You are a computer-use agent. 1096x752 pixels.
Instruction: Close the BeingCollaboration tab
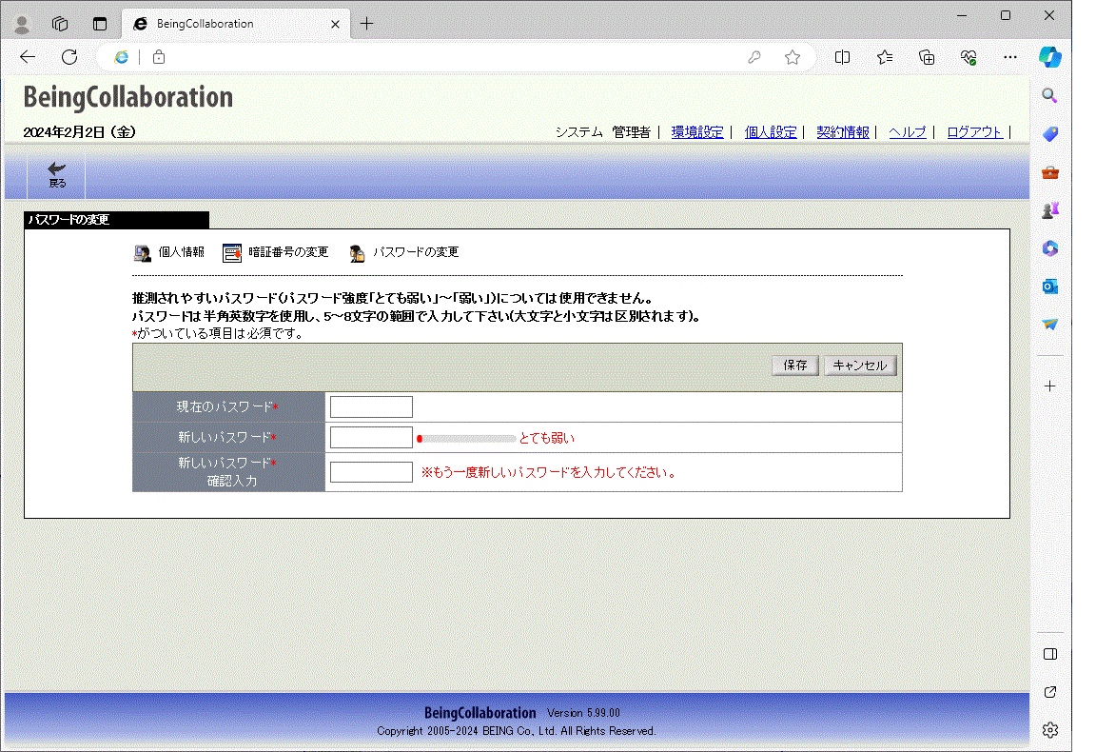tap(336, 24)
